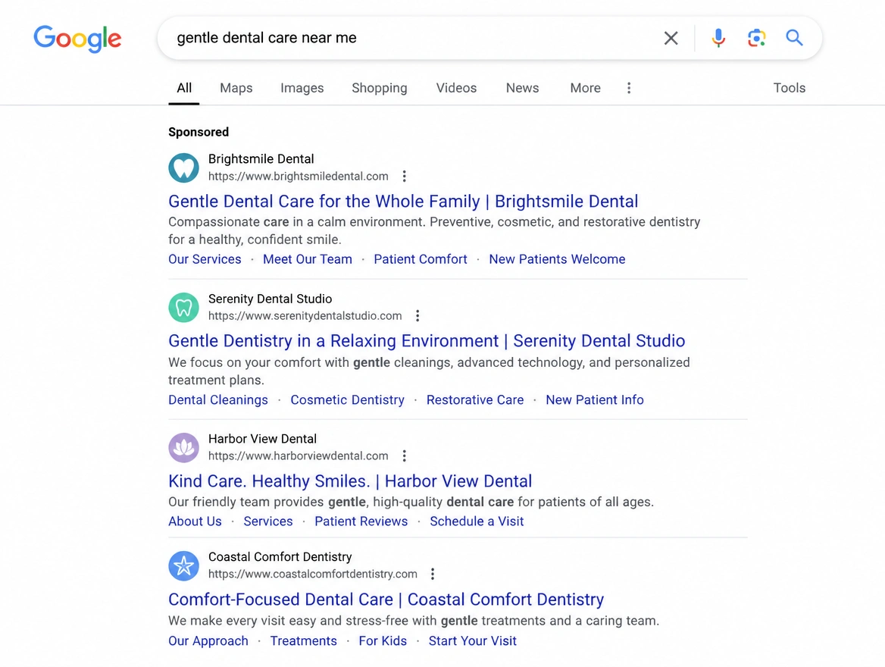
Task: Open Our Services sitelink
Action: pos(205,259)
